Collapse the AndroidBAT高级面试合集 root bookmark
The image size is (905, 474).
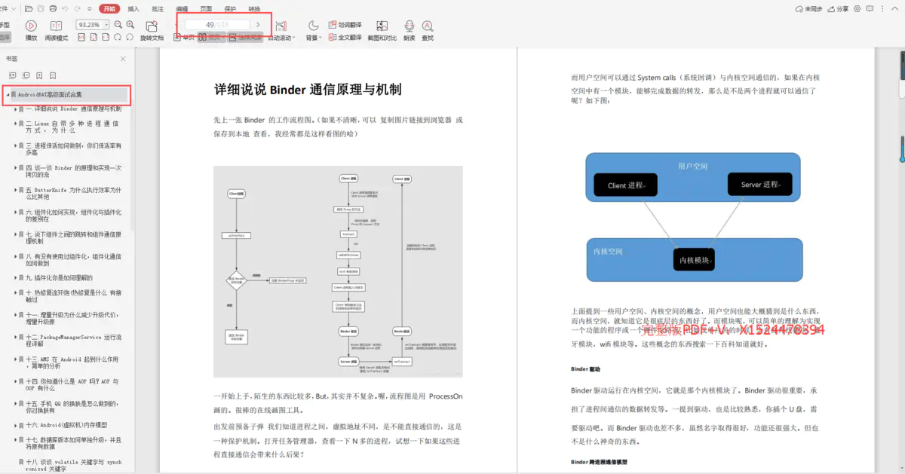coord(8,95)
